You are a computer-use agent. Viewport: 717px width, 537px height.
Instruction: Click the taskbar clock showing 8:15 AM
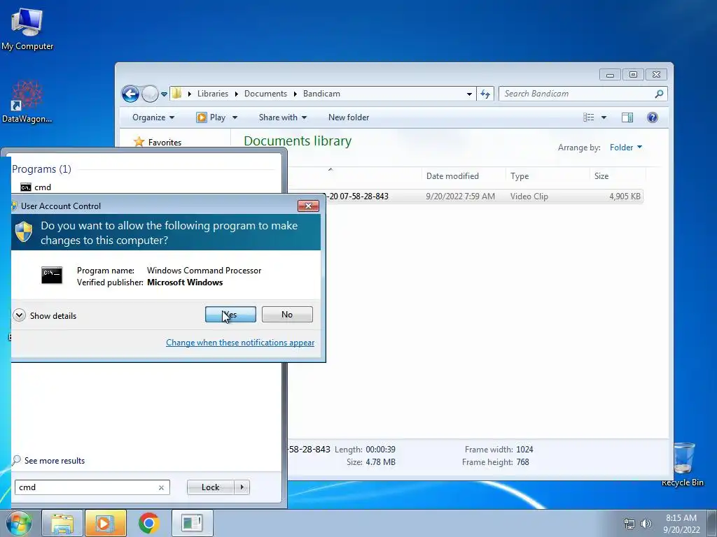click(x=681, y=524)
